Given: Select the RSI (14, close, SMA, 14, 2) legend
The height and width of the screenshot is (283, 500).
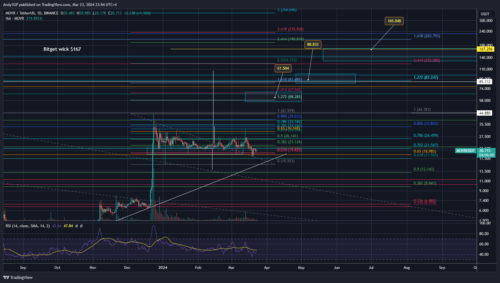Looking at the screenshot, I should pyautogui.click(x=28, y=226).
